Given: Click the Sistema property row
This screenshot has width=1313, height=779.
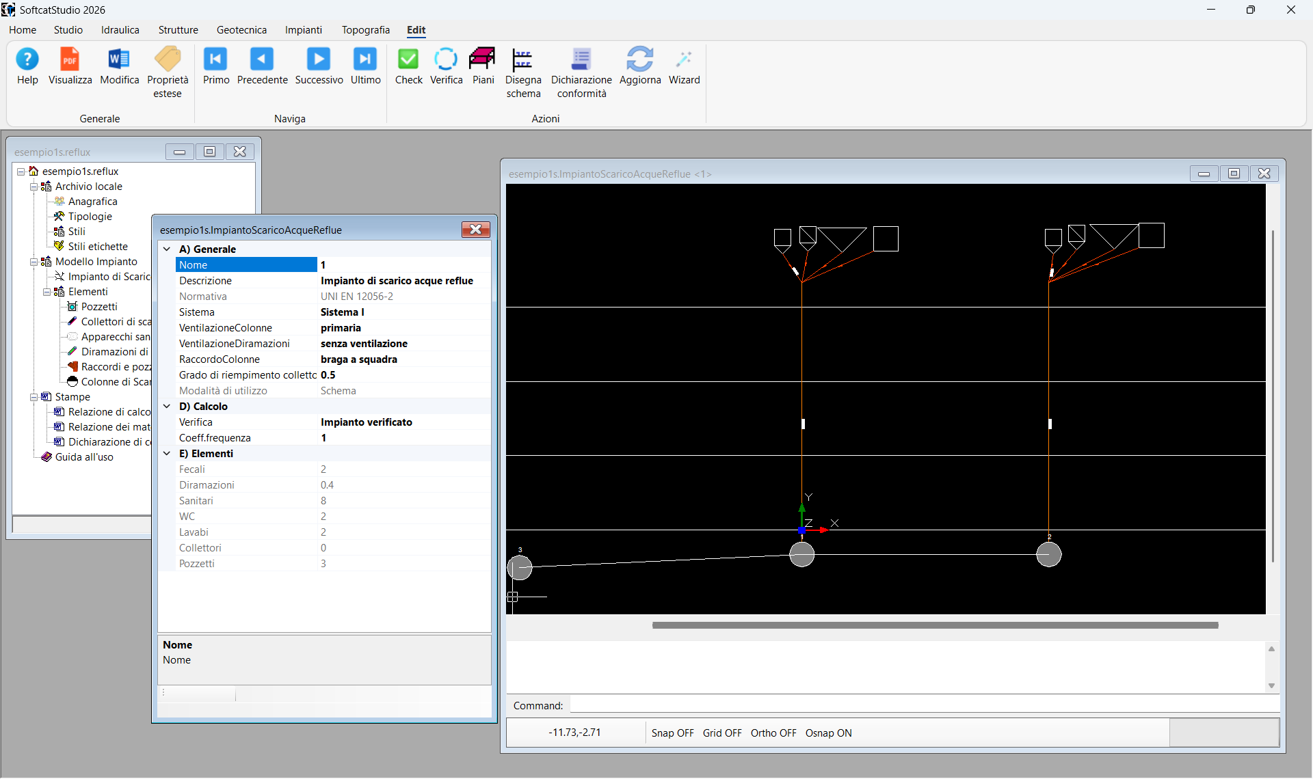Looking at the screenshot, I should 333,312.
